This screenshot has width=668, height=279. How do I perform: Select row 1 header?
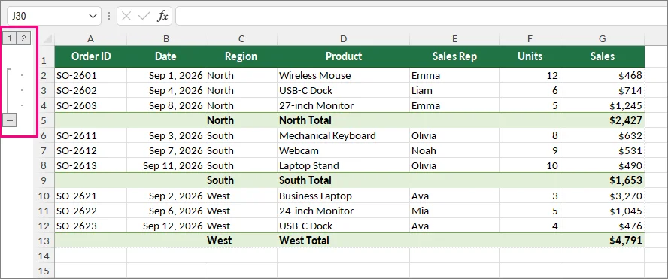pyautogui.click(x=44, y=56)
